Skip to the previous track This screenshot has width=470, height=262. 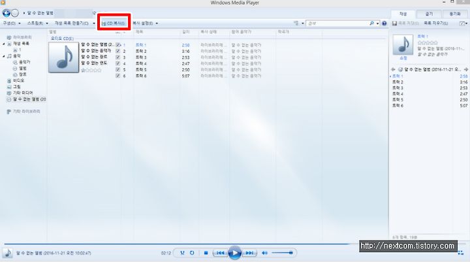pyautogui.click(x=220, y=253)
